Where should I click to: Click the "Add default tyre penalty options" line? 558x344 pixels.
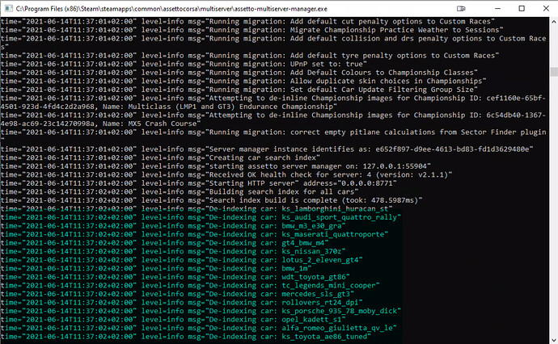click(x=250, y=56)
